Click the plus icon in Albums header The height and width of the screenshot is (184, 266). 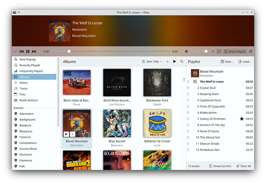click(167, 62)
